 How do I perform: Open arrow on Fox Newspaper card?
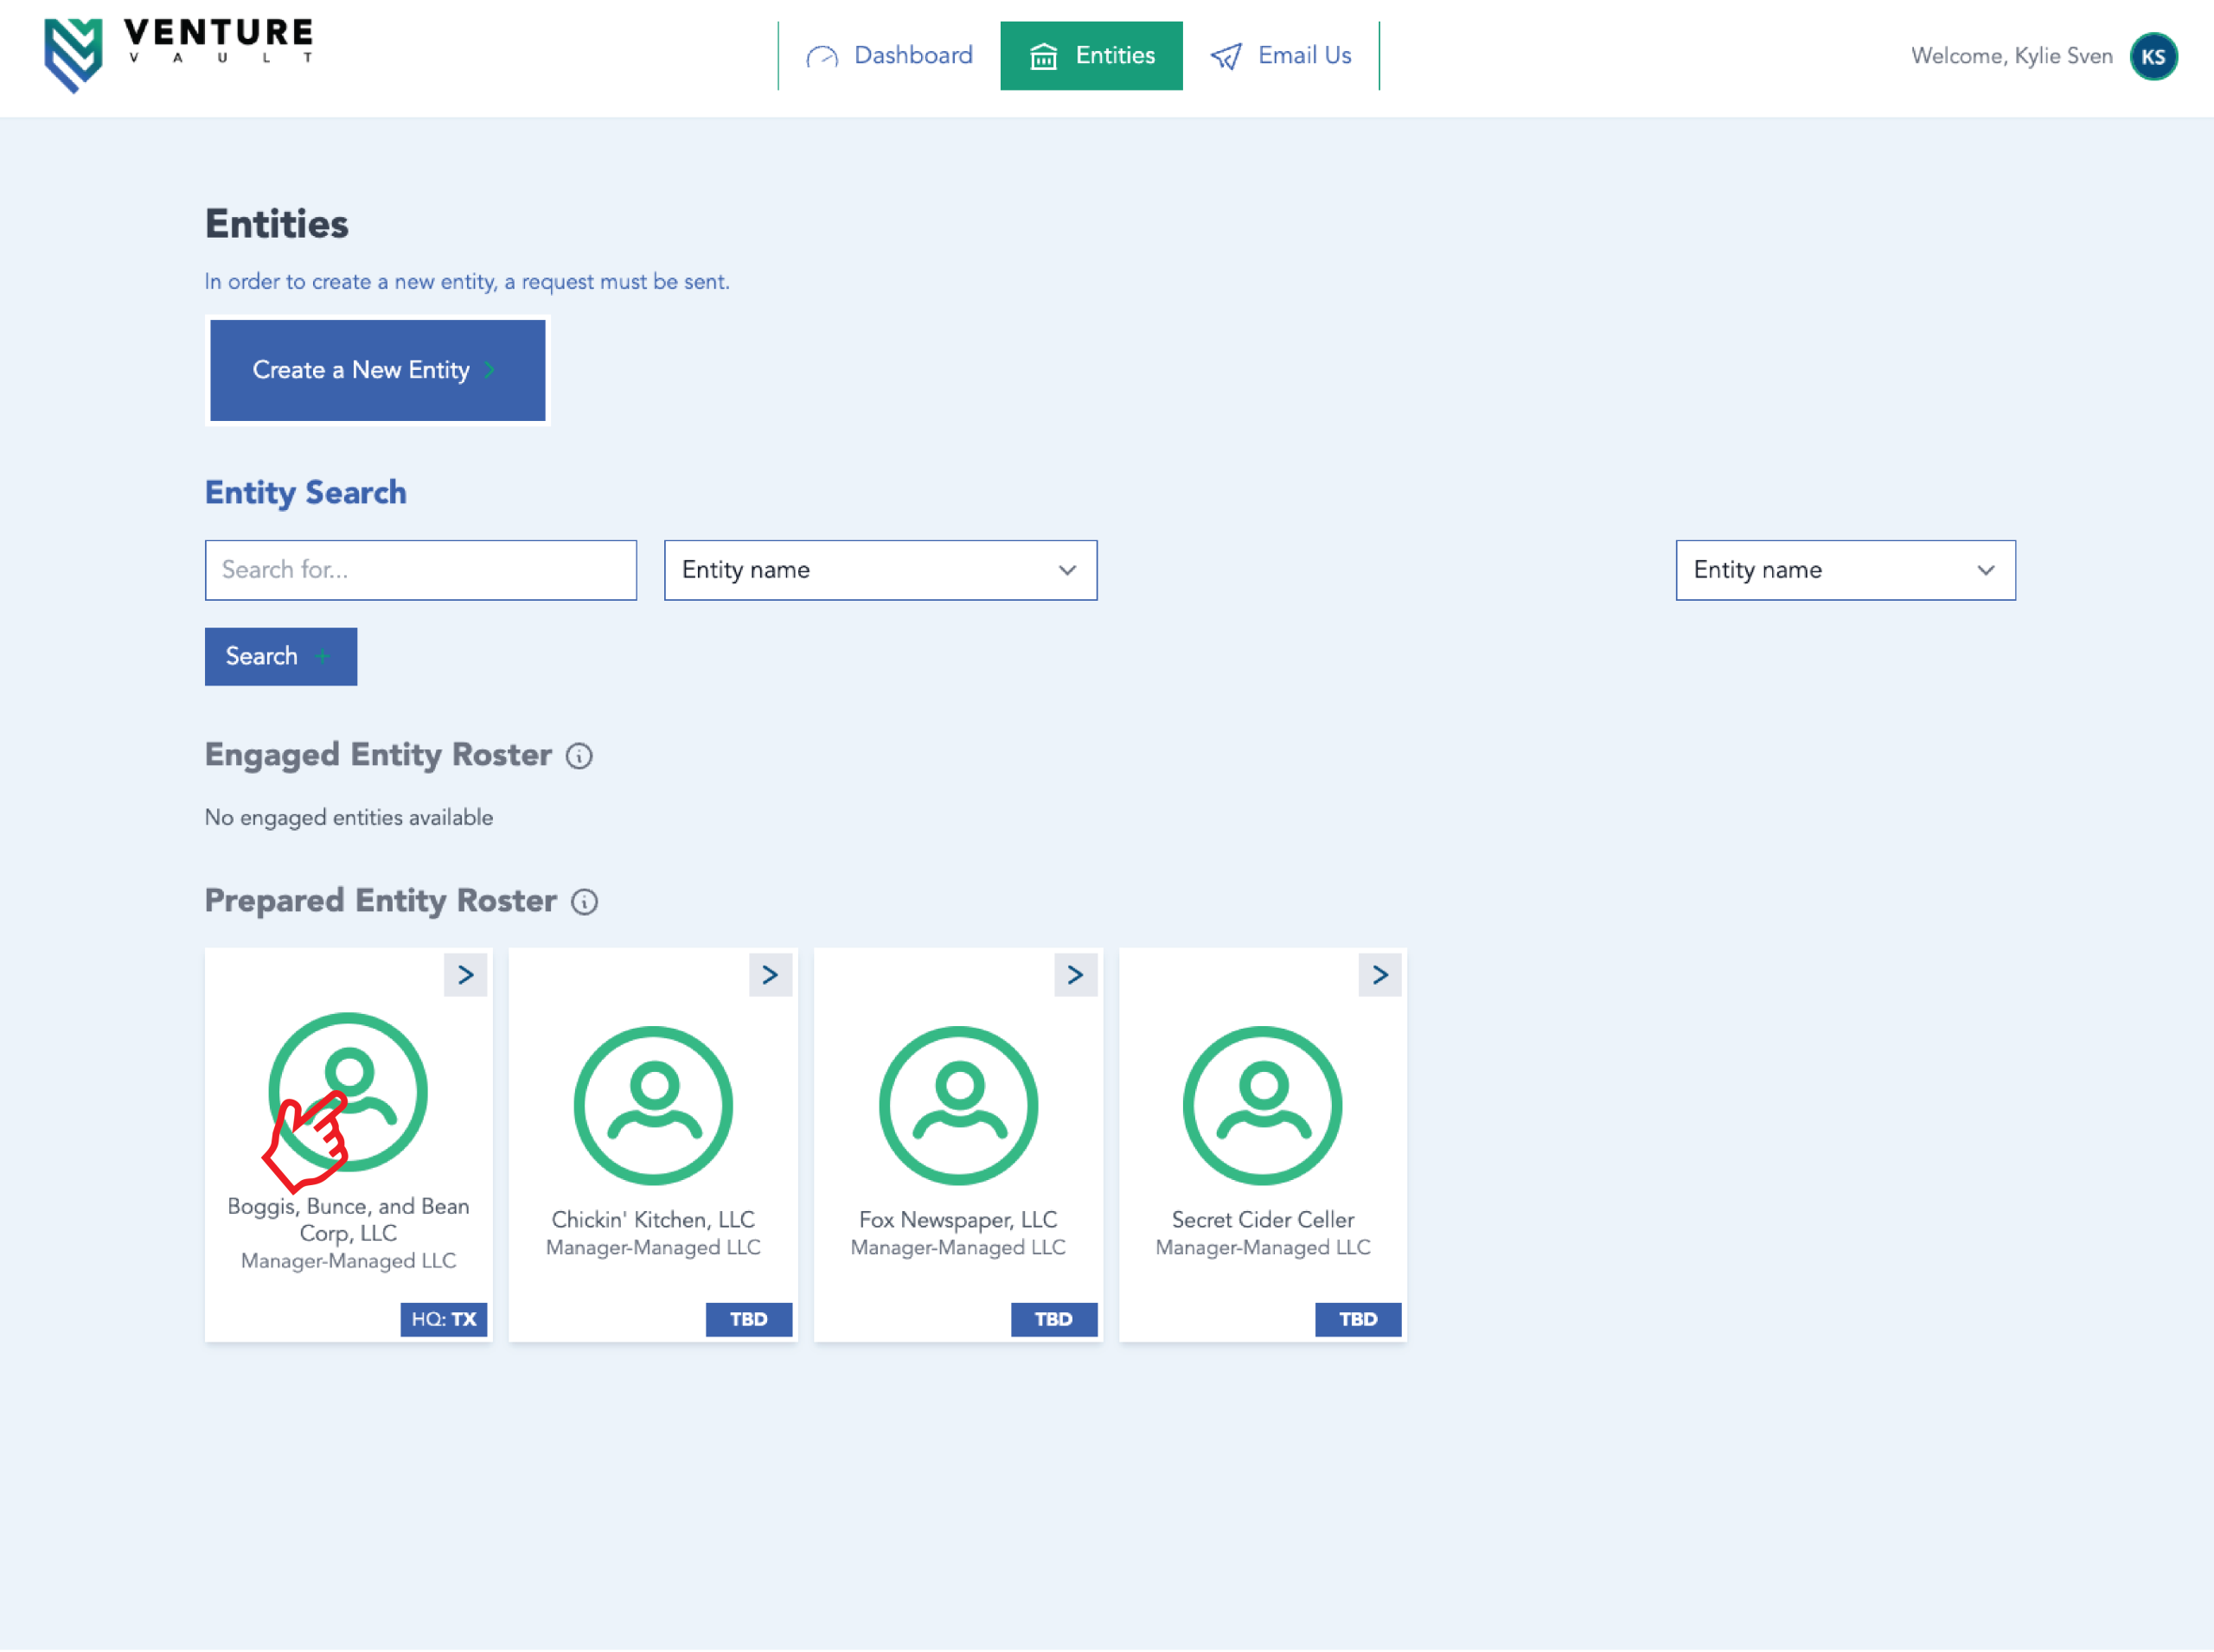coord(1076,975)
